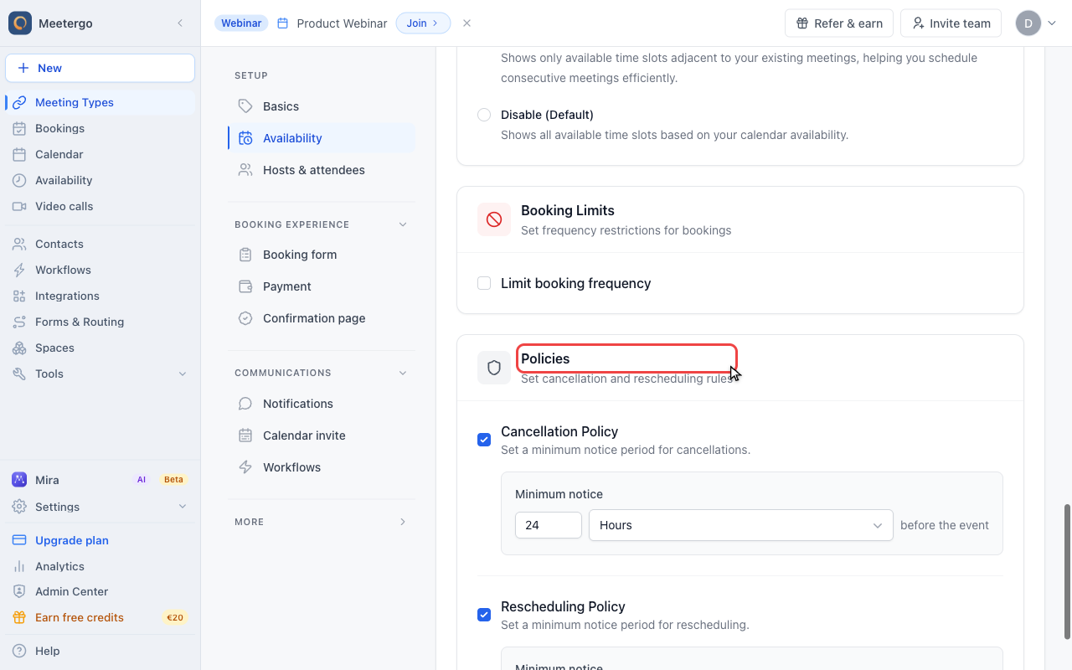This screenshot has height=670, width=1072.
Task: Click the Tools wrench icon
Action: [19, 374]
